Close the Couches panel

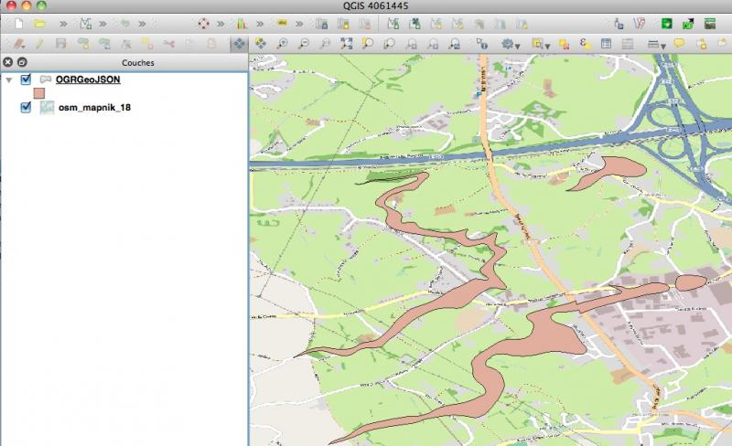coord(7,62)
